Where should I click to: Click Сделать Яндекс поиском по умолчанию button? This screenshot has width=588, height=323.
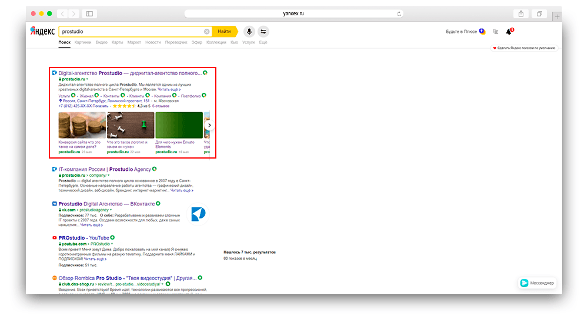click(x=524, y=48)
